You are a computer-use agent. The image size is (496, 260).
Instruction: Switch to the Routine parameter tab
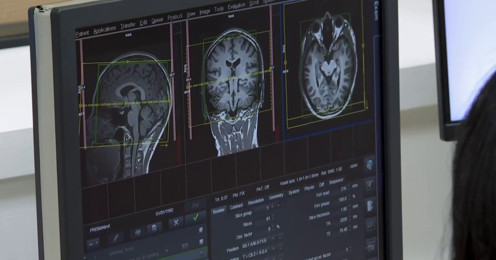pyautogui.click(x=219, y=210)
